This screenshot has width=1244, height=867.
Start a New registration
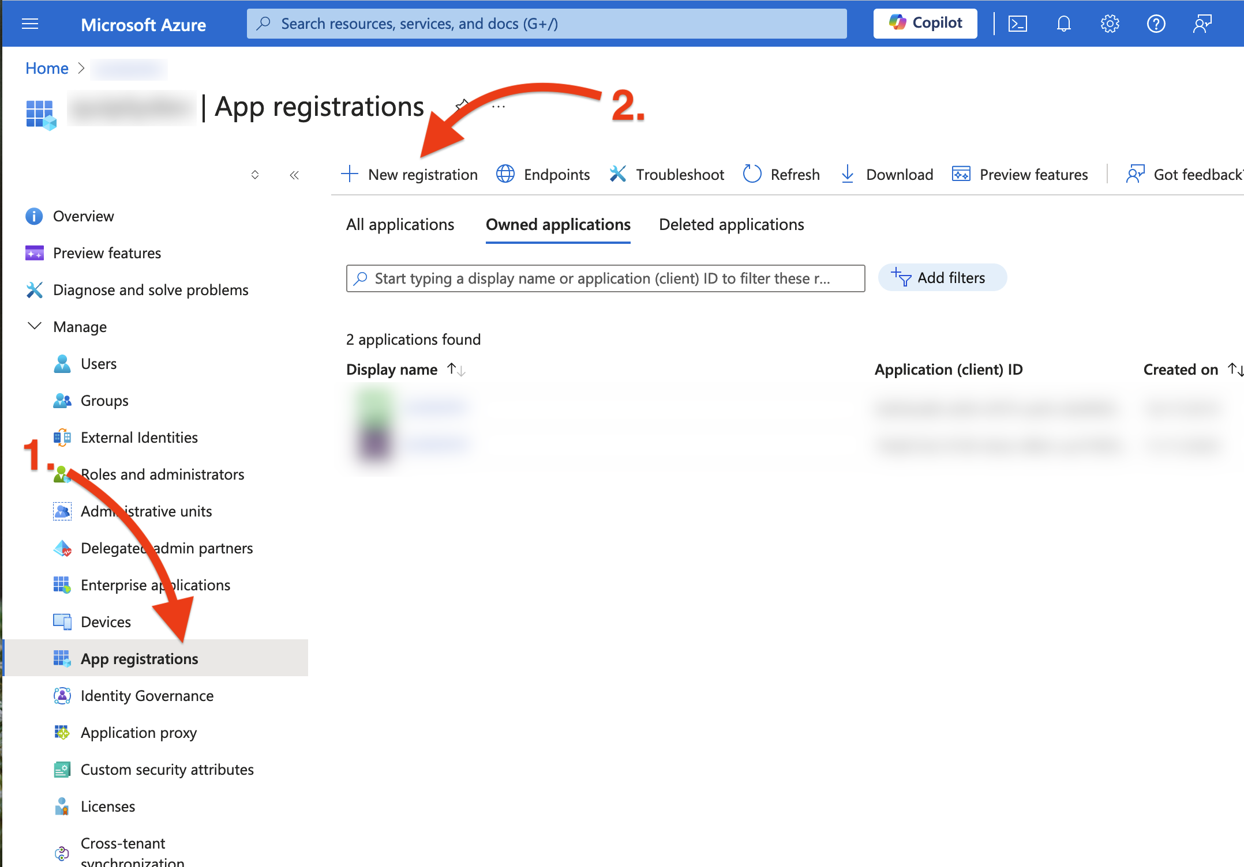pyautogui.click(x=409, y=174)
